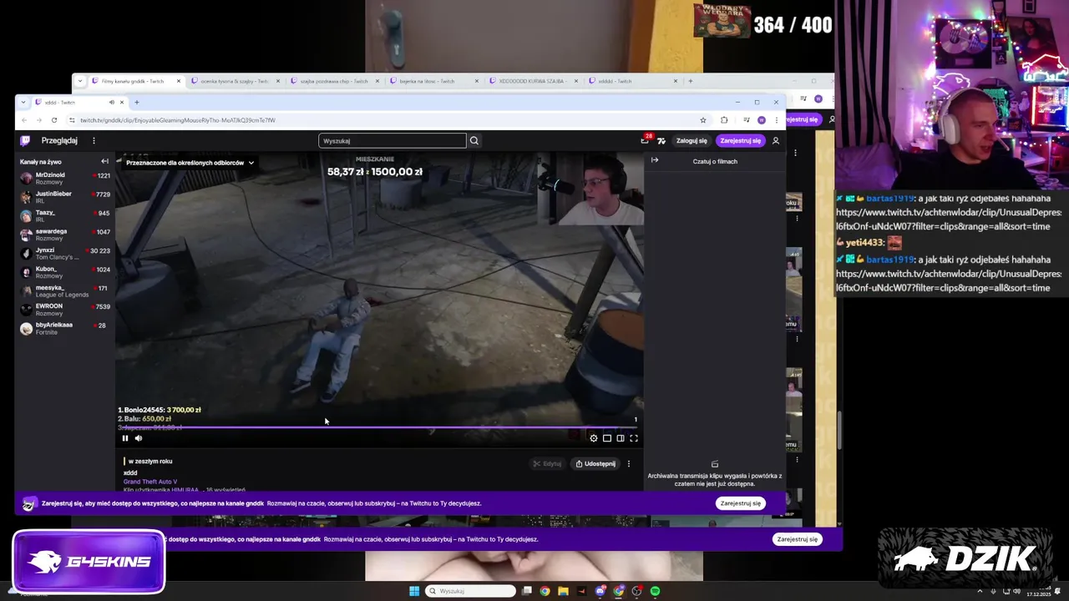This screenshot has height=601, width=1069.
Task: Switch to 'XDDDDDDD KURWA SZAJBA' tab
Action: pyautogui.click(x=533, y=81)
